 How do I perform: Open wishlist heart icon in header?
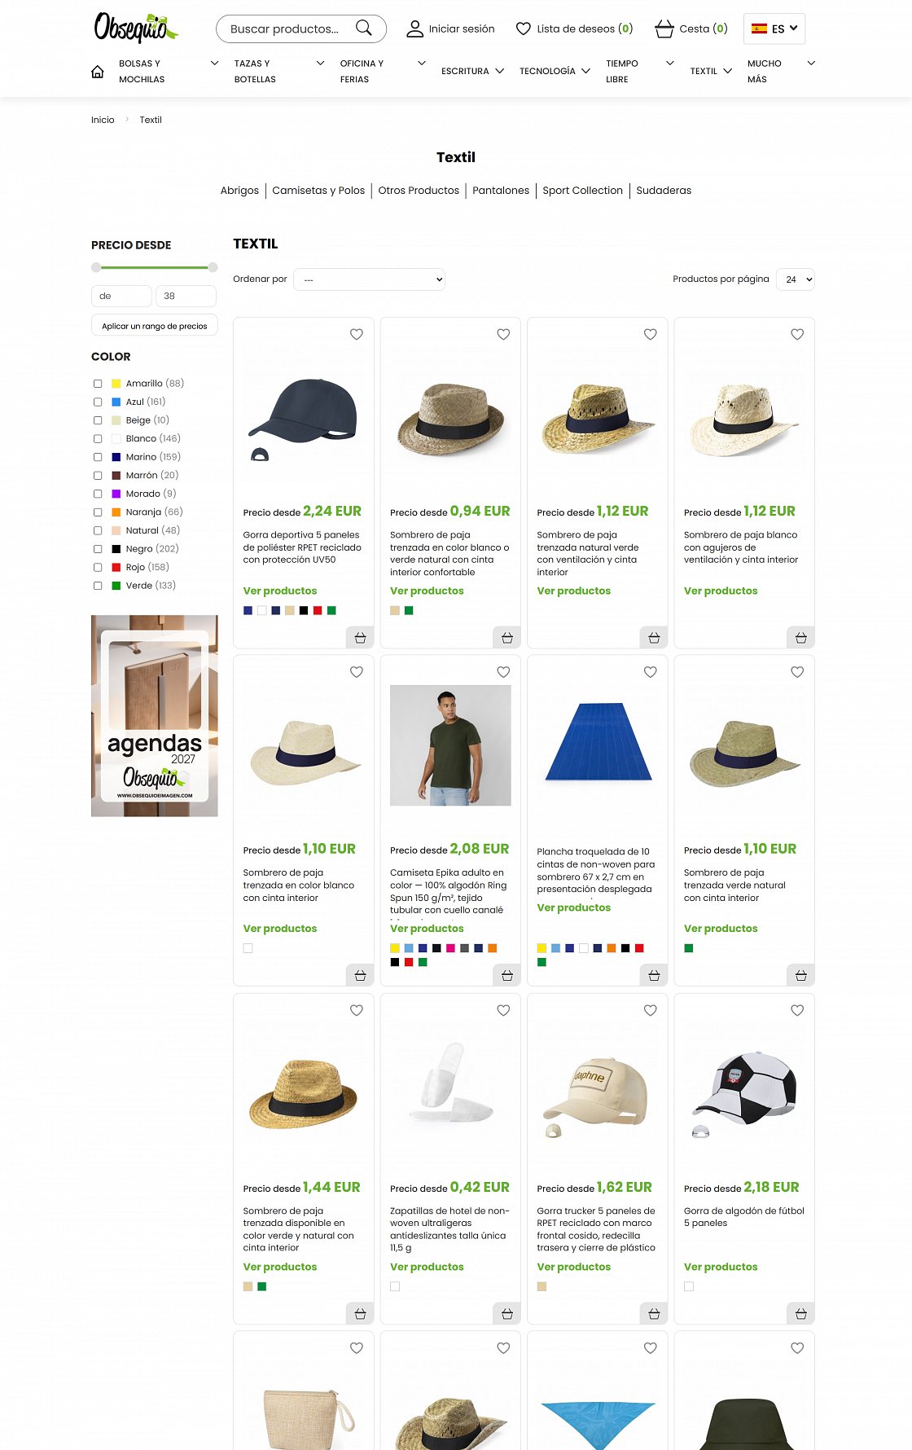point(524,29)
